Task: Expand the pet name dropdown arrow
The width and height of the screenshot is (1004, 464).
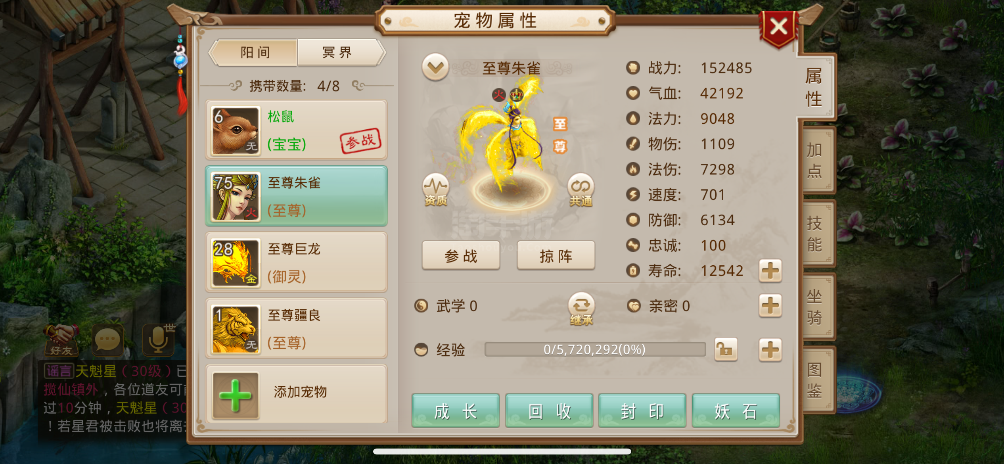Action: click(x=435, y=67)
